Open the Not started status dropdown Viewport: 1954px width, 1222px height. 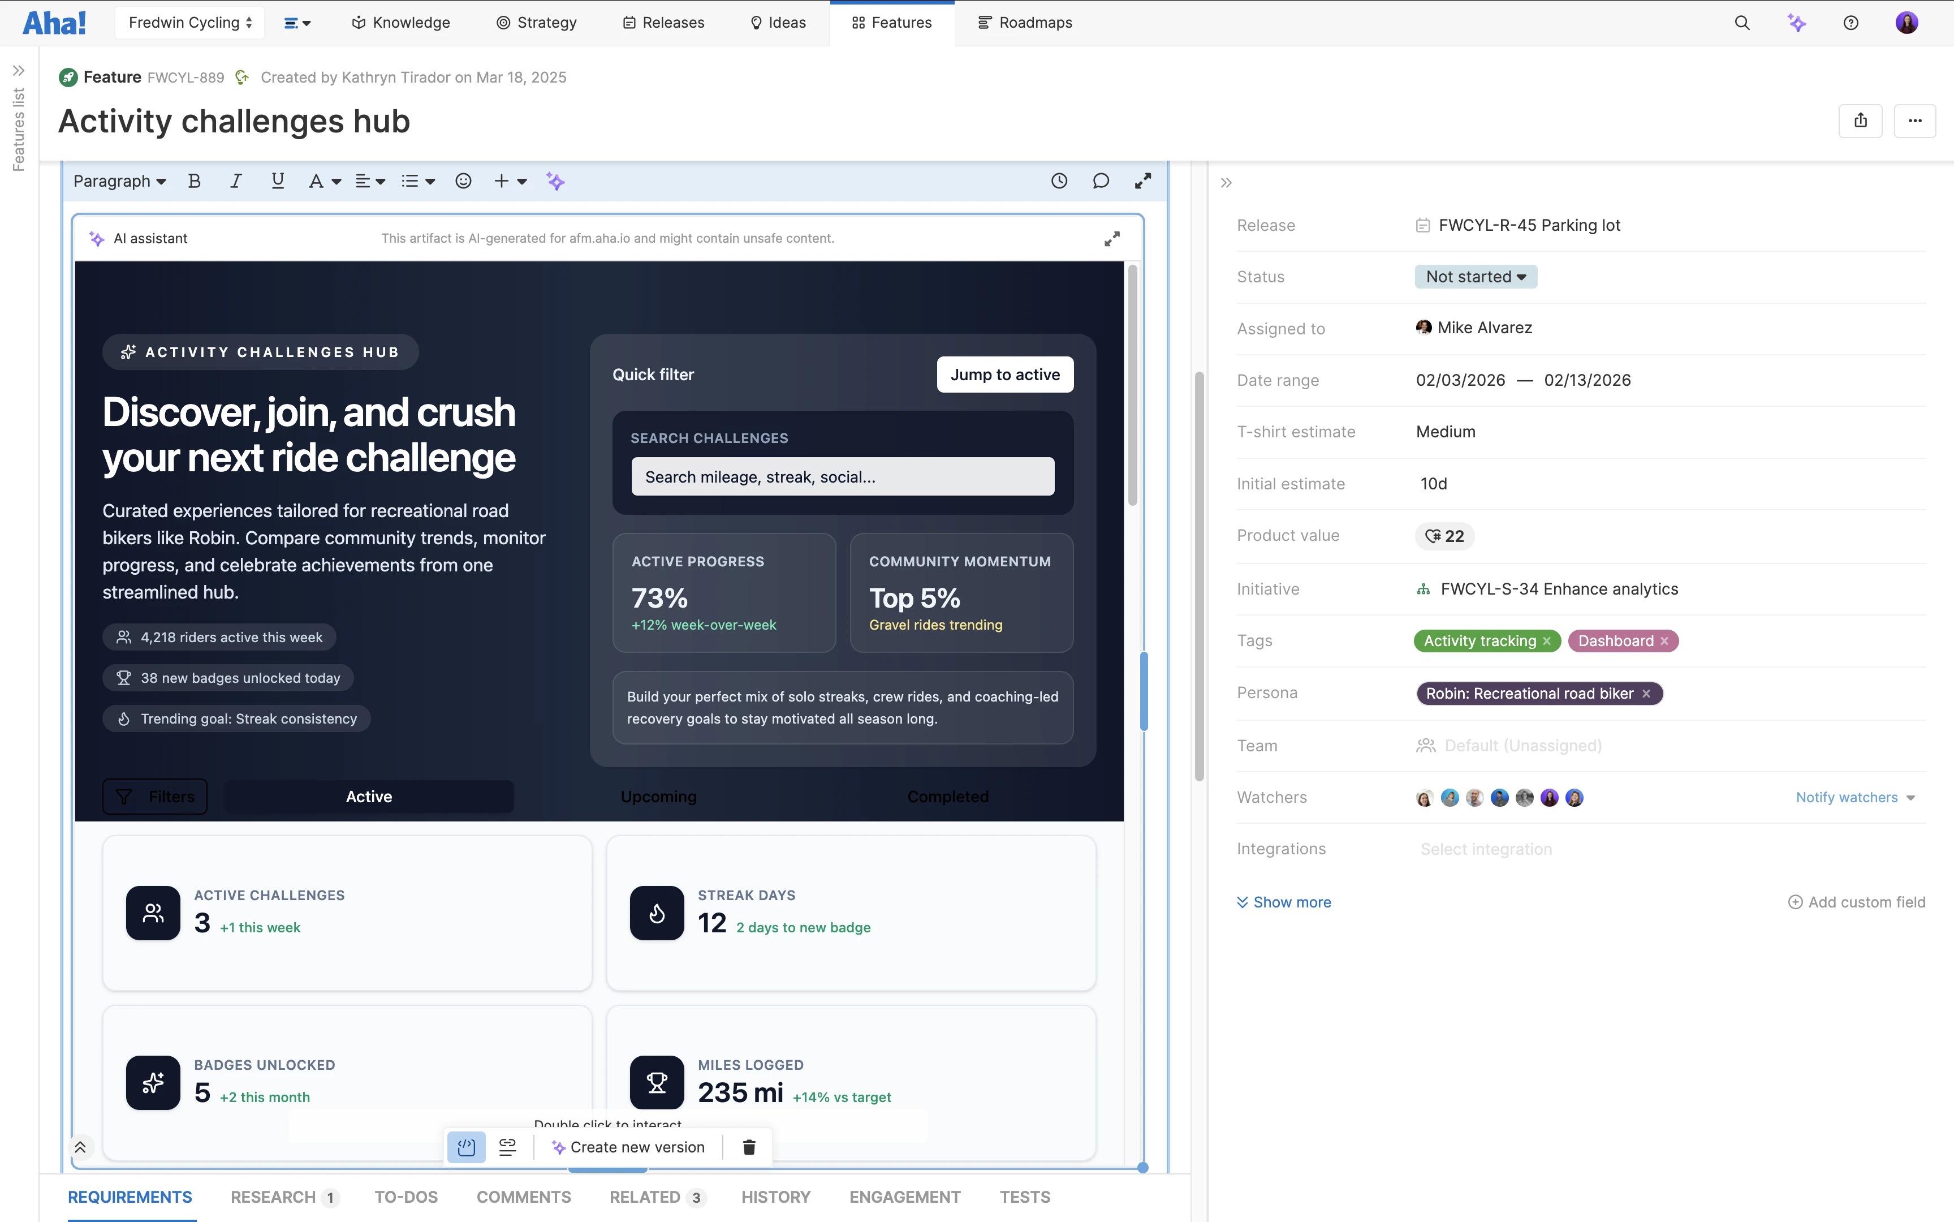pyautogui.click(x=1475, y=277)
